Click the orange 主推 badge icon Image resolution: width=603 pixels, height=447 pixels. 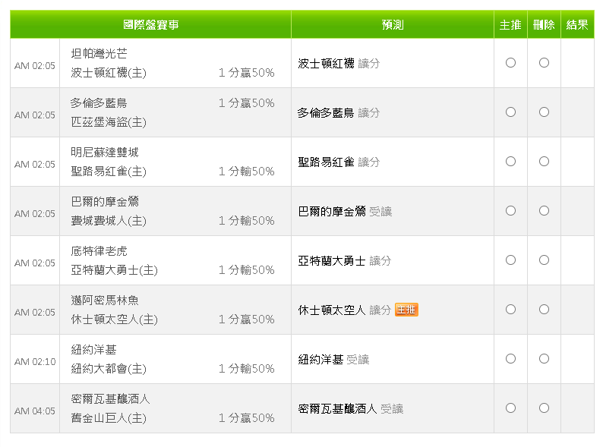tap(406, 310)
